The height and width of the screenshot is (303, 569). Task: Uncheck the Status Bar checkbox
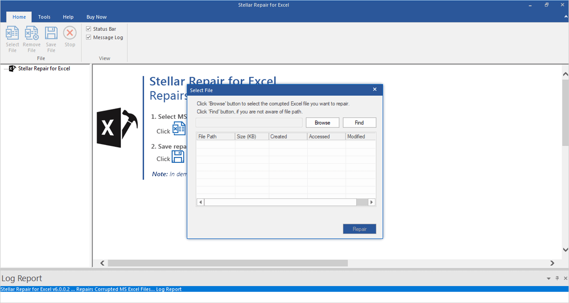(x=88, y=29)
